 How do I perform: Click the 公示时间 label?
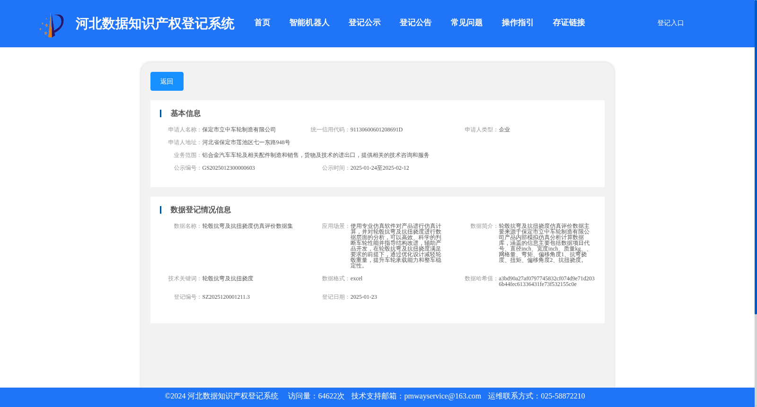click(x=336, y=168)
